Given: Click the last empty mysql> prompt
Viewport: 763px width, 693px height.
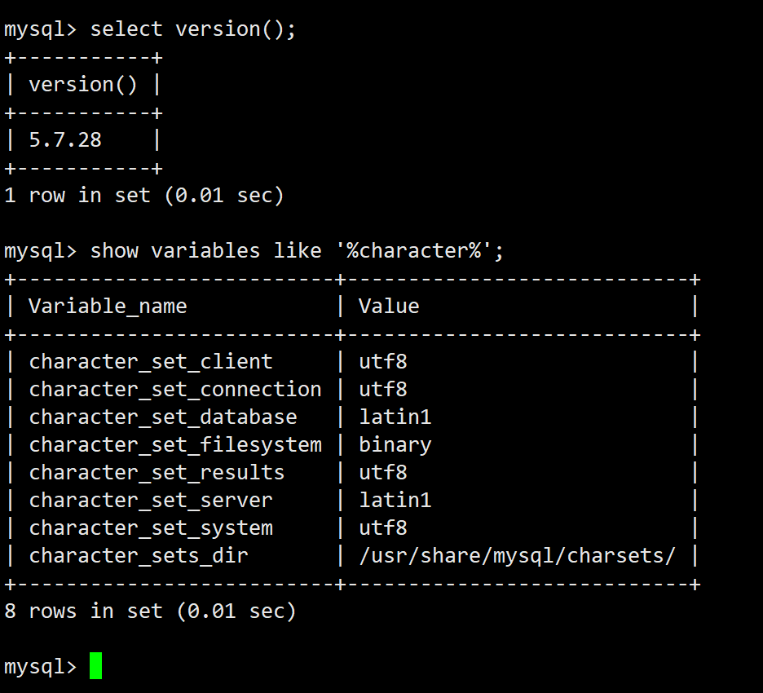Looking at the screenshot, I should click(40, 666).
